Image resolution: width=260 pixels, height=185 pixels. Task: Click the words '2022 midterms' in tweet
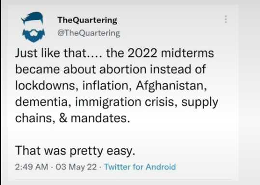(171, 53)
